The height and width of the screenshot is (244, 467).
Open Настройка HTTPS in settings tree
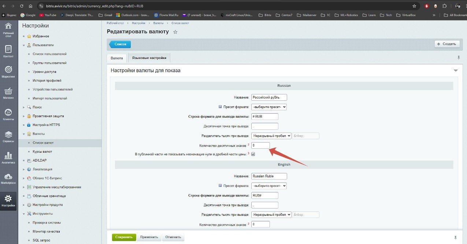point(46,125)
